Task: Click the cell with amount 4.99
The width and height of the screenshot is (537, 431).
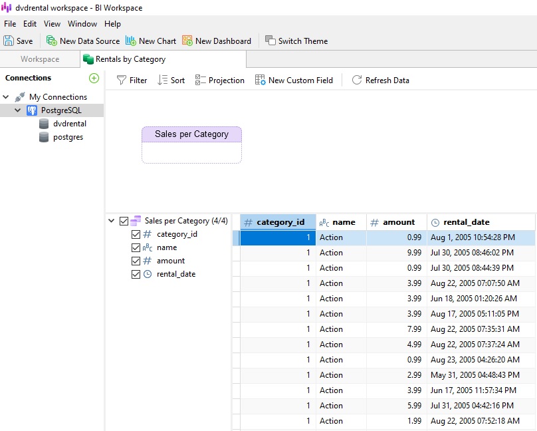Action: [397, 345]
